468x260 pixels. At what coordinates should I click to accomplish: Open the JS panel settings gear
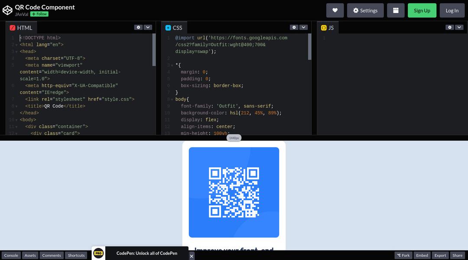point(450,27)
